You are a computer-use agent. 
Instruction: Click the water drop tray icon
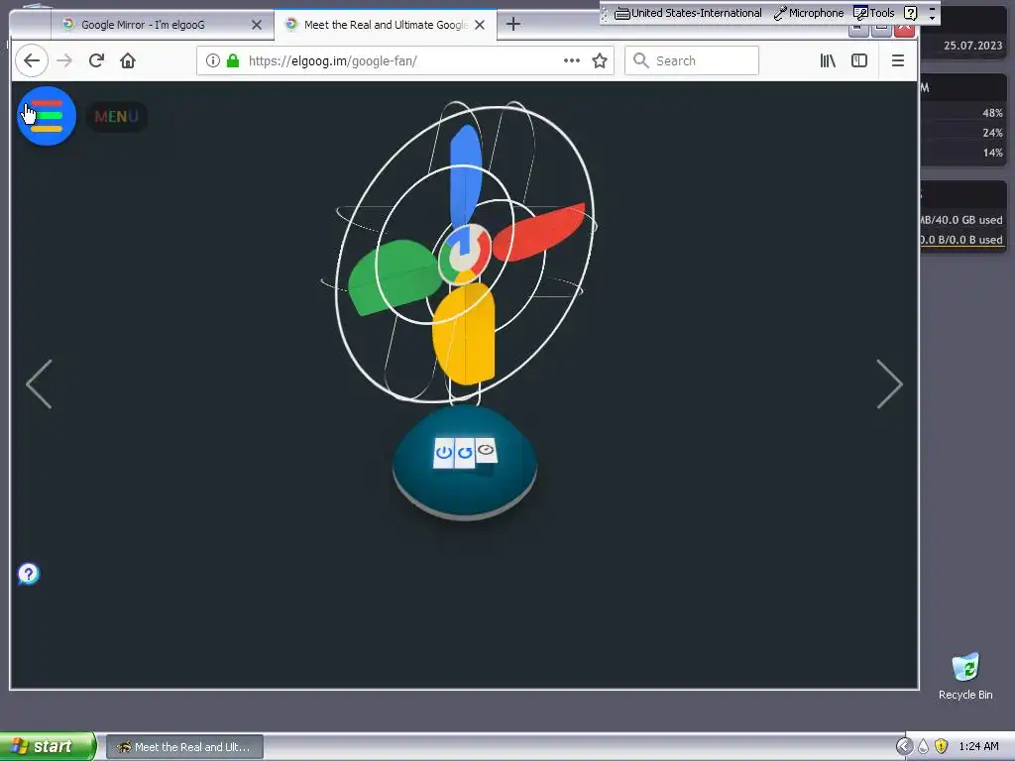[x=923, y=746]
